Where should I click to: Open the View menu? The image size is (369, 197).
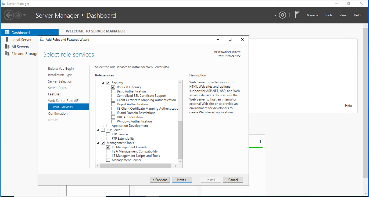(x=343, y=15)
